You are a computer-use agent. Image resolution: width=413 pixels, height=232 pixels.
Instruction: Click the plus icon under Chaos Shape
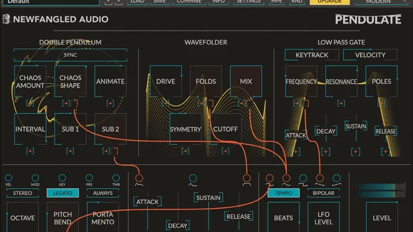[66, 104]
